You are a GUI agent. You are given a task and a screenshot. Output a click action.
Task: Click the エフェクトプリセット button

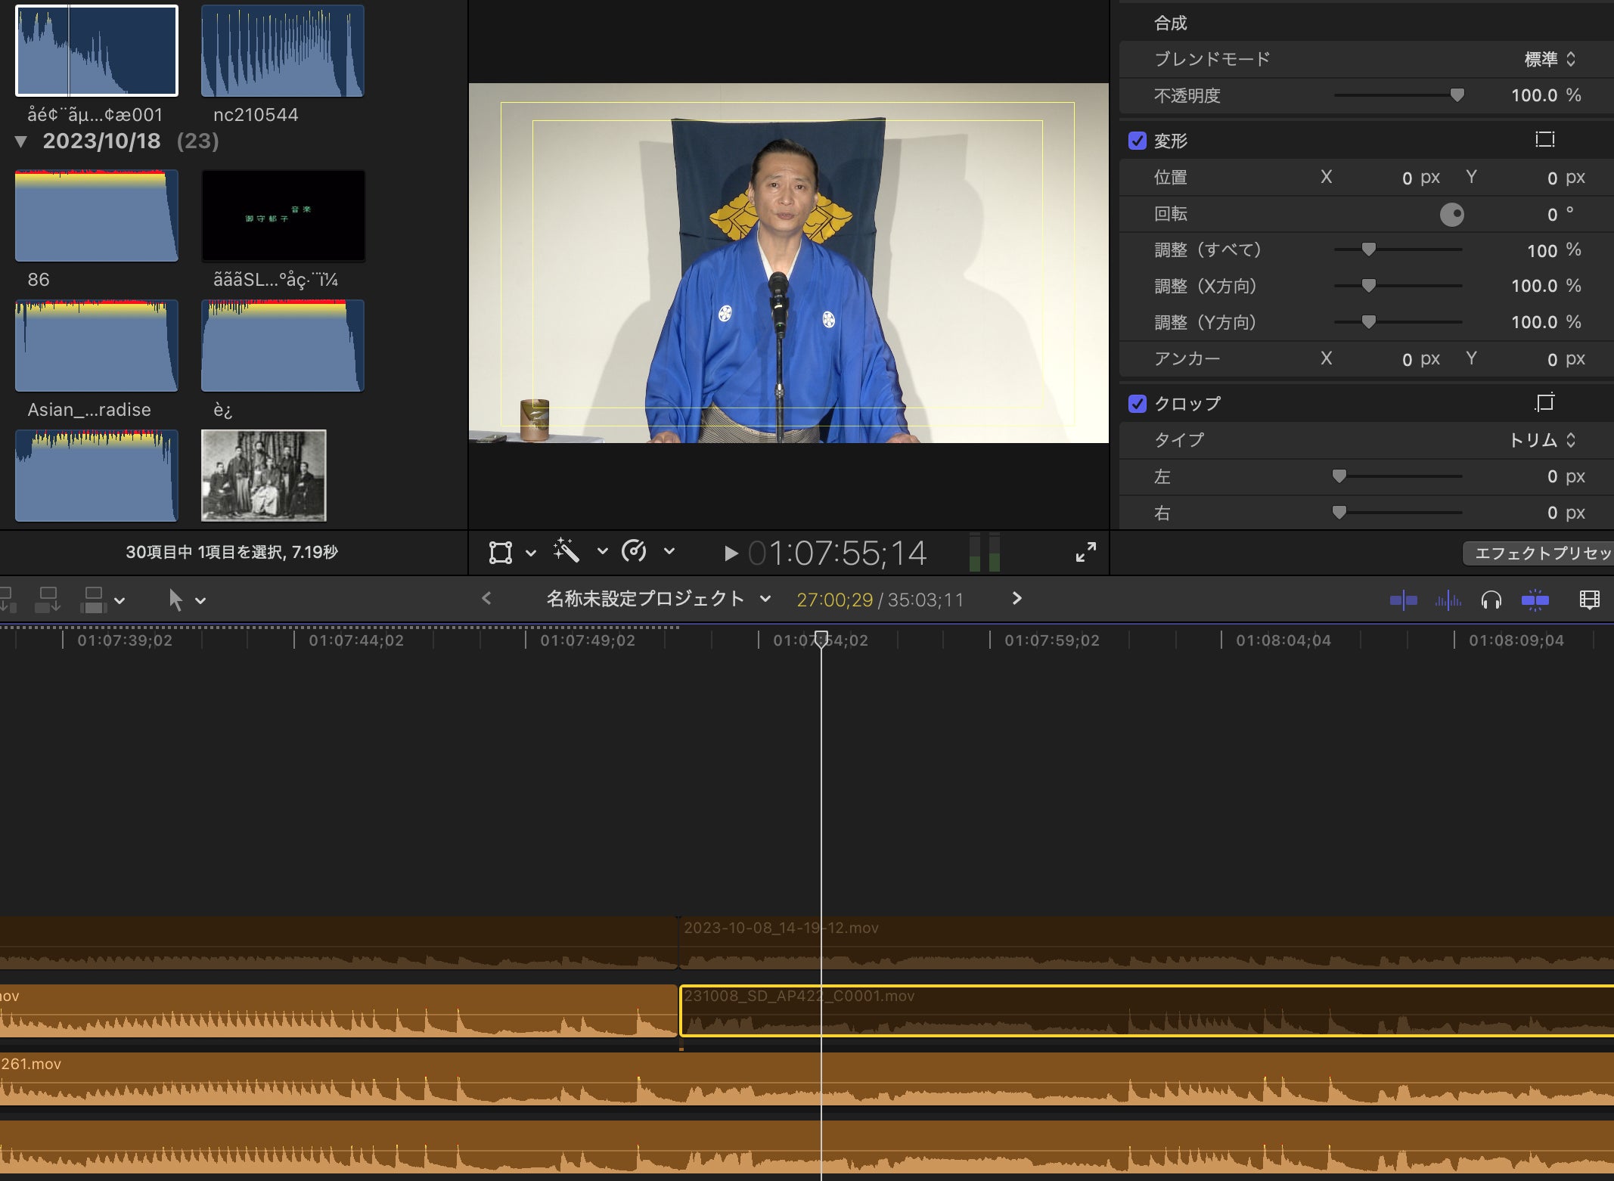pyautogui.click(x=1540, y=553)
